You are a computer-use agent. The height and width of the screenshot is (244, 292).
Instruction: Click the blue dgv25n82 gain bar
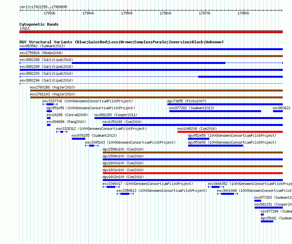point(267,221)
